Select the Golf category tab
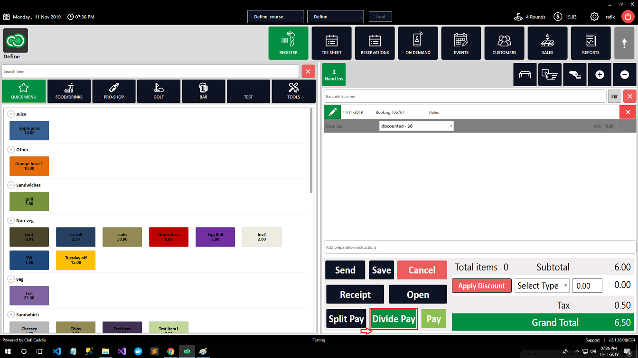The image size is (638, 358). [x=159, y=91]
